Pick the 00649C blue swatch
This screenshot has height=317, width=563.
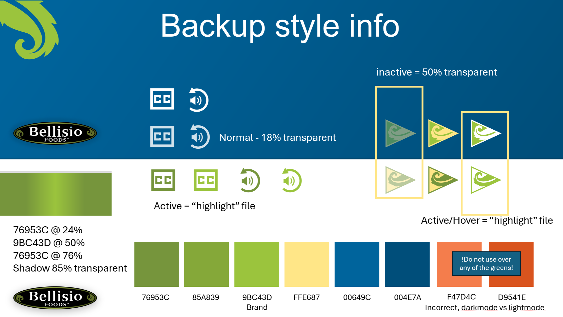357,264
